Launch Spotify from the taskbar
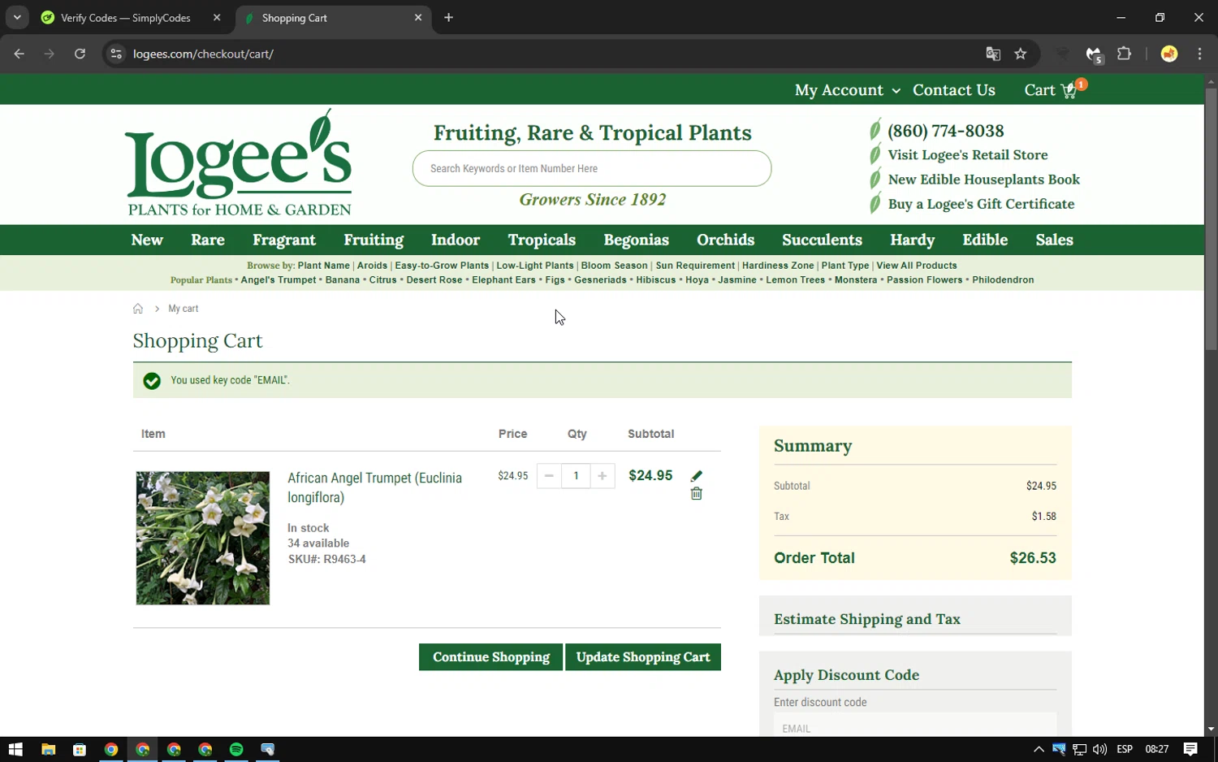This screenshot has width=1218, height=762. (236, 749)
